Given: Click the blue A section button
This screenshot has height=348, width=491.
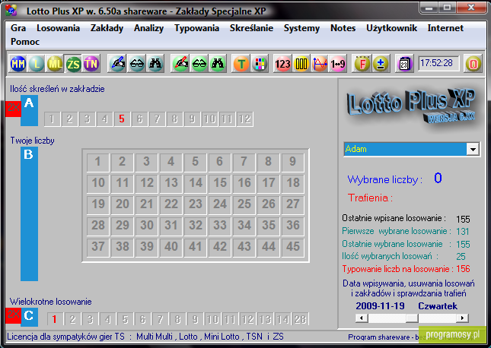Looking at the screenshot, I should [29, 110].
